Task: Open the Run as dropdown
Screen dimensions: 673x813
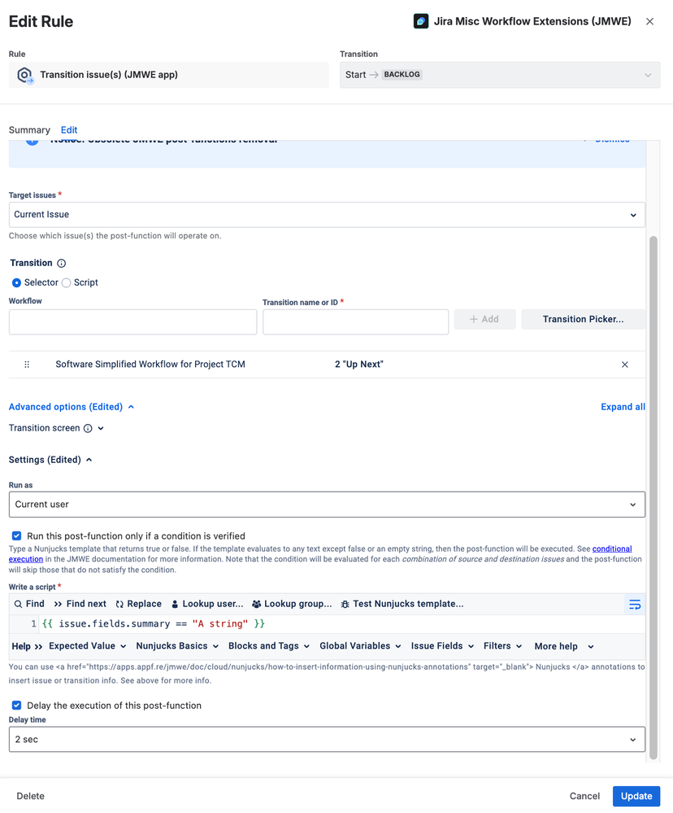Action: click(327, 505)
